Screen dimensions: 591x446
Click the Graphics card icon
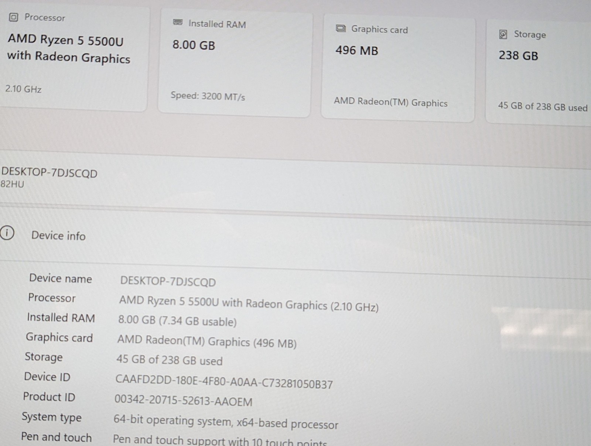[341, 28]
